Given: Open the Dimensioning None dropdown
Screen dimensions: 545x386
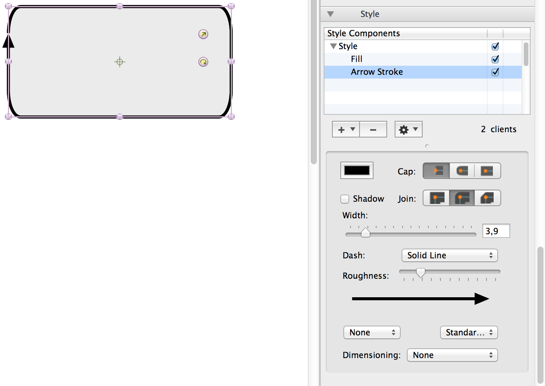Looking at the screenshot, I should click(452, 355).
